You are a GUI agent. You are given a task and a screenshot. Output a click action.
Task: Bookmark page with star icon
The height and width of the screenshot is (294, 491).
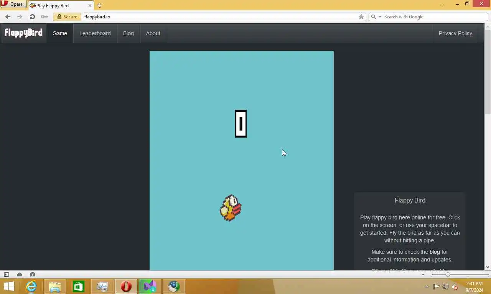(361, 16)
